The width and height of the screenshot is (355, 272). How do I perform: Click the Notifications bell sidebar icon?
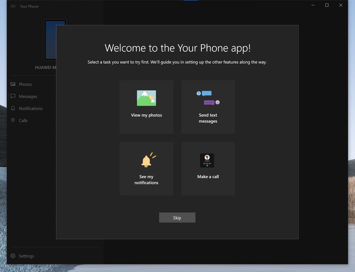[x=13, y=108]
